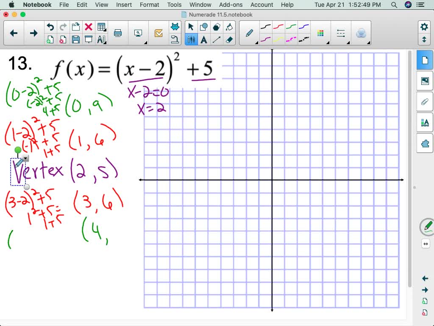
Task: Toggle the Properties panel in the sidebar
Action: (424, 122)
